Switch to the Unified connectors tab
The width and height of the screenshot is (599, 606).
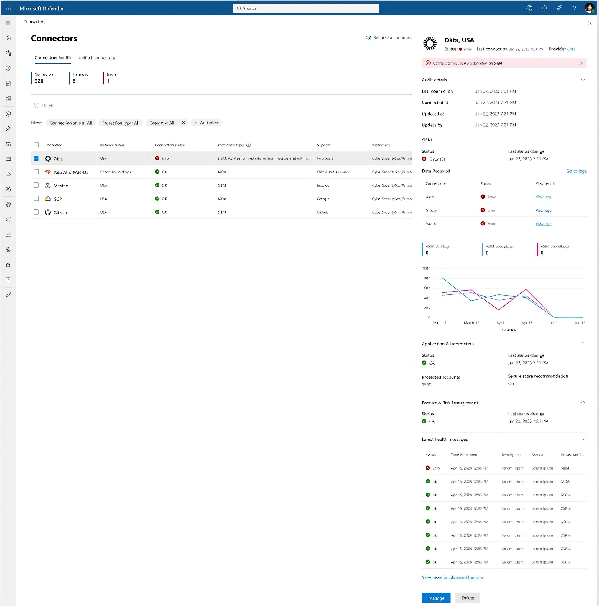[x=96, y=58]
